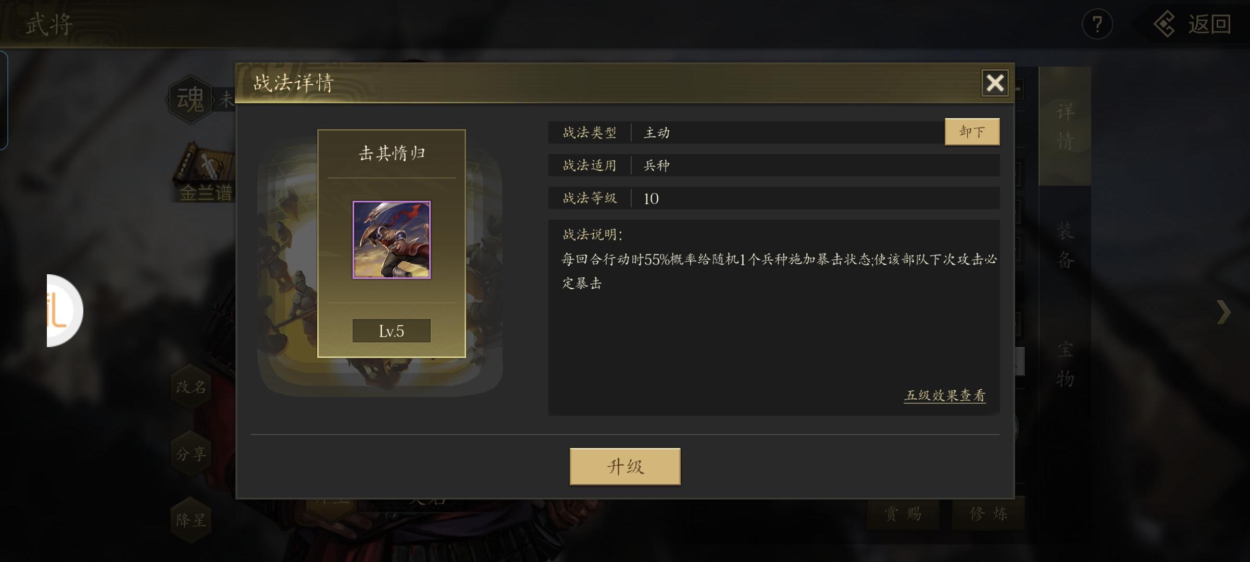Open the 五级效果查看 link

[945, 395]
